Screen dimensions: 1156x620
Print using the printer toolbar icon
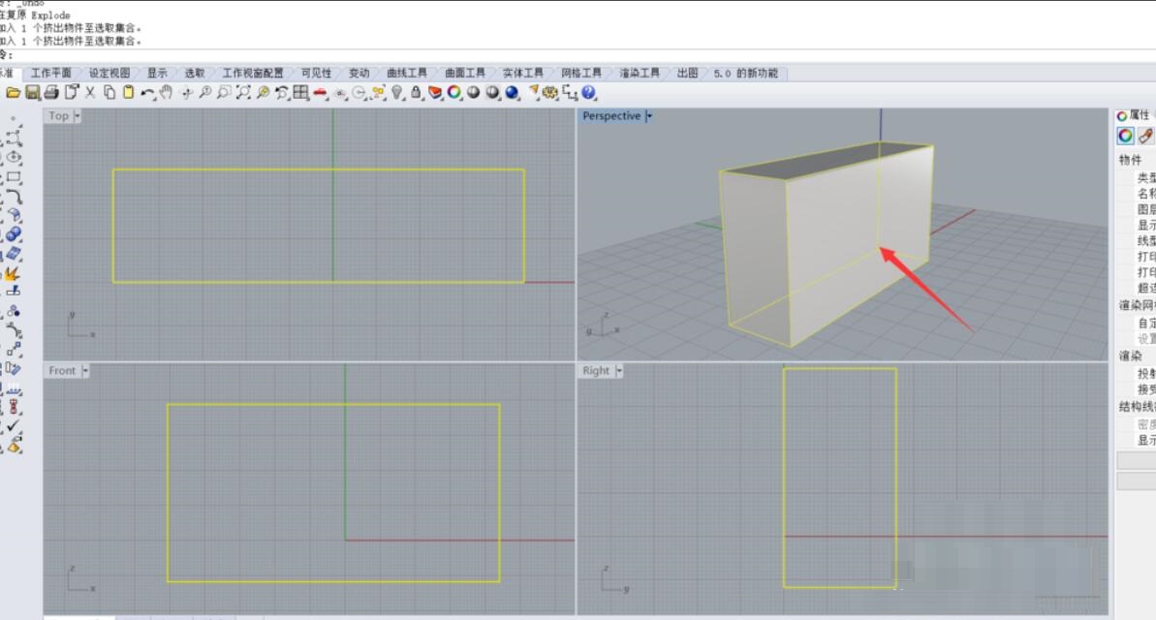(x=51, y=92)
